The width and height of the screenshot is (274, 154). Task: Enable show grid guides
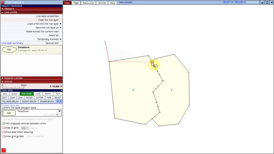4,136
